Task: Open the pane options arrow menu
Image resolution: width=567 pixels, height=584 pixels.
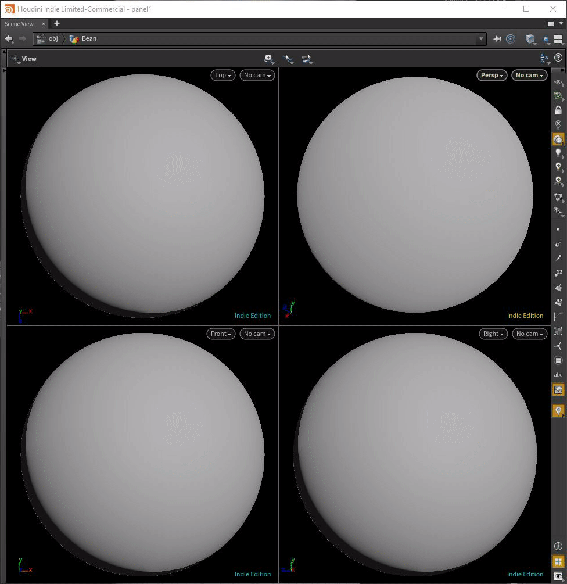Action: click(x=561, y=23)
